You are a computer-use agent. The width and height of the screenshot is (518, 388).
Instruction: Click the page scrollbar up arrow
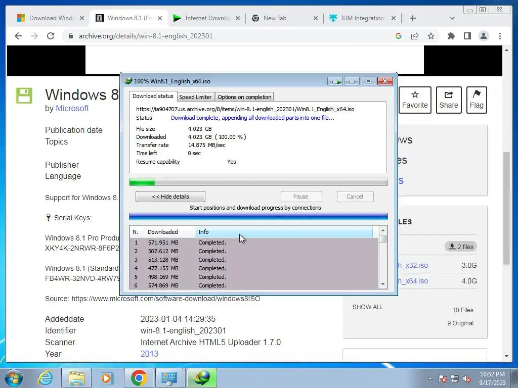tap(506, 50)
